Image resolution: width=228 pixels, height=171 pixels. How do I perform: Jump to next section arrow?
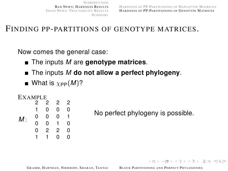198,161
